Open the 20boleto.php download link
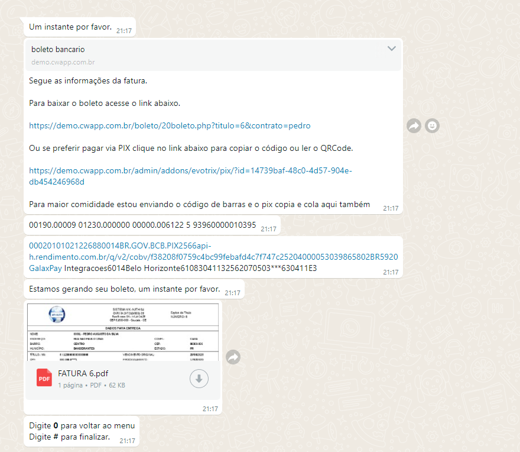520x452 pixels. [170, 125]
